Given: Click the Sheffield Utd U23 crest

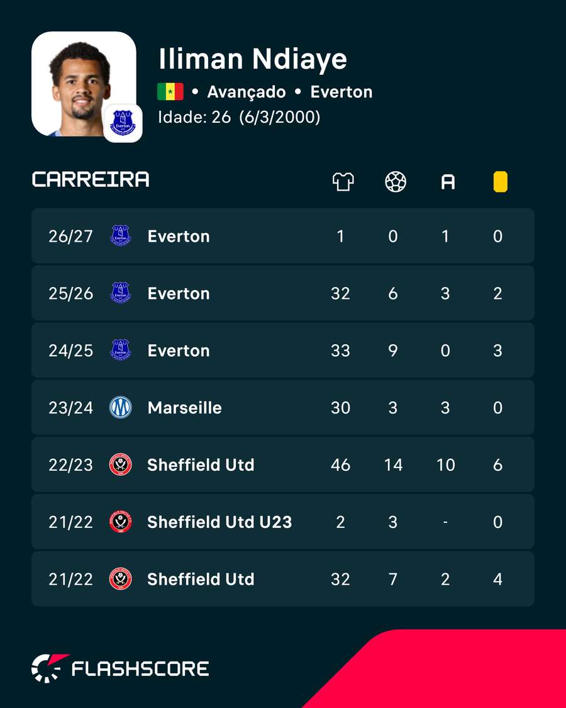Looking at the screenshot, I should (121, 522).
